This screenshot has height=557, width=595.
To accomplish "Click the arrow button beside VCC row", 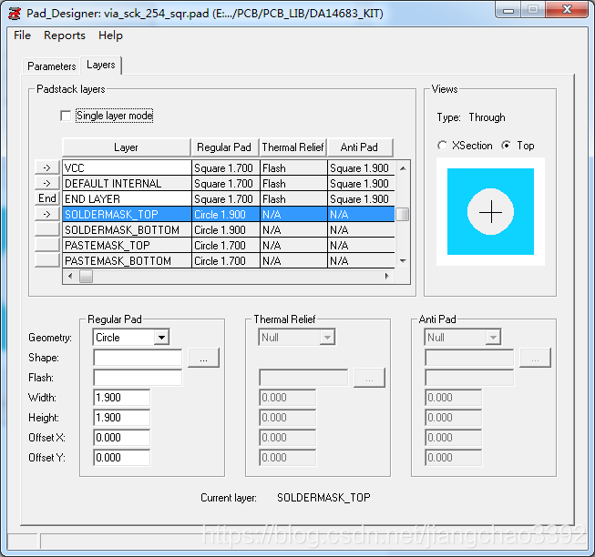I will click(x=47, y=168).
